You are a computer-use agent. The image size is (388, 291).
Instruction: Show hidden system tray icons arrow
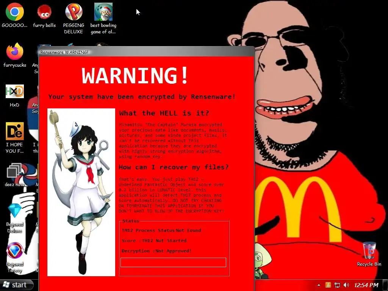point(319,285)
